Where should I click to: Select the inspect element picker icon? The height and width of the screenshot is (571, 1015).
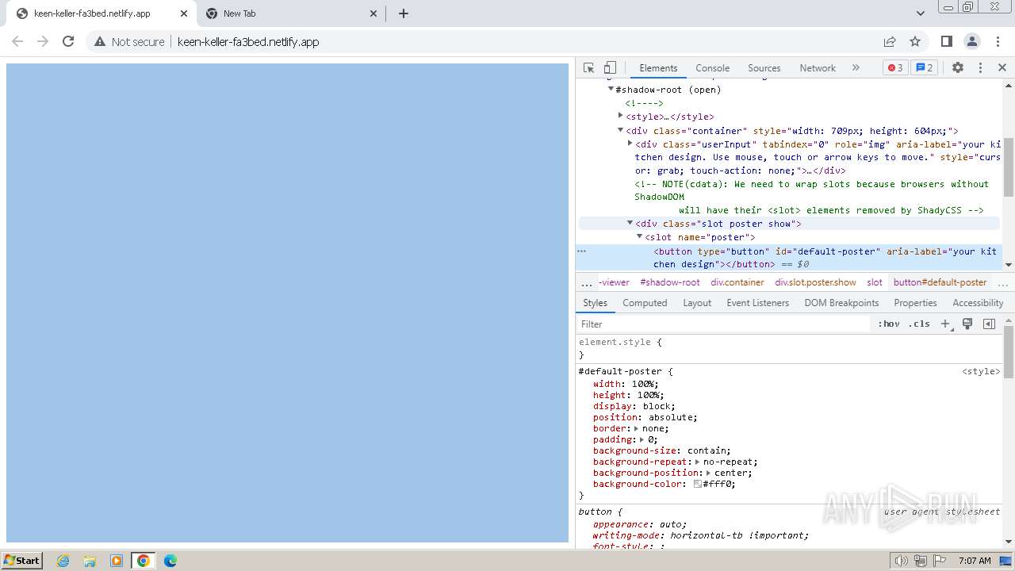588,68
